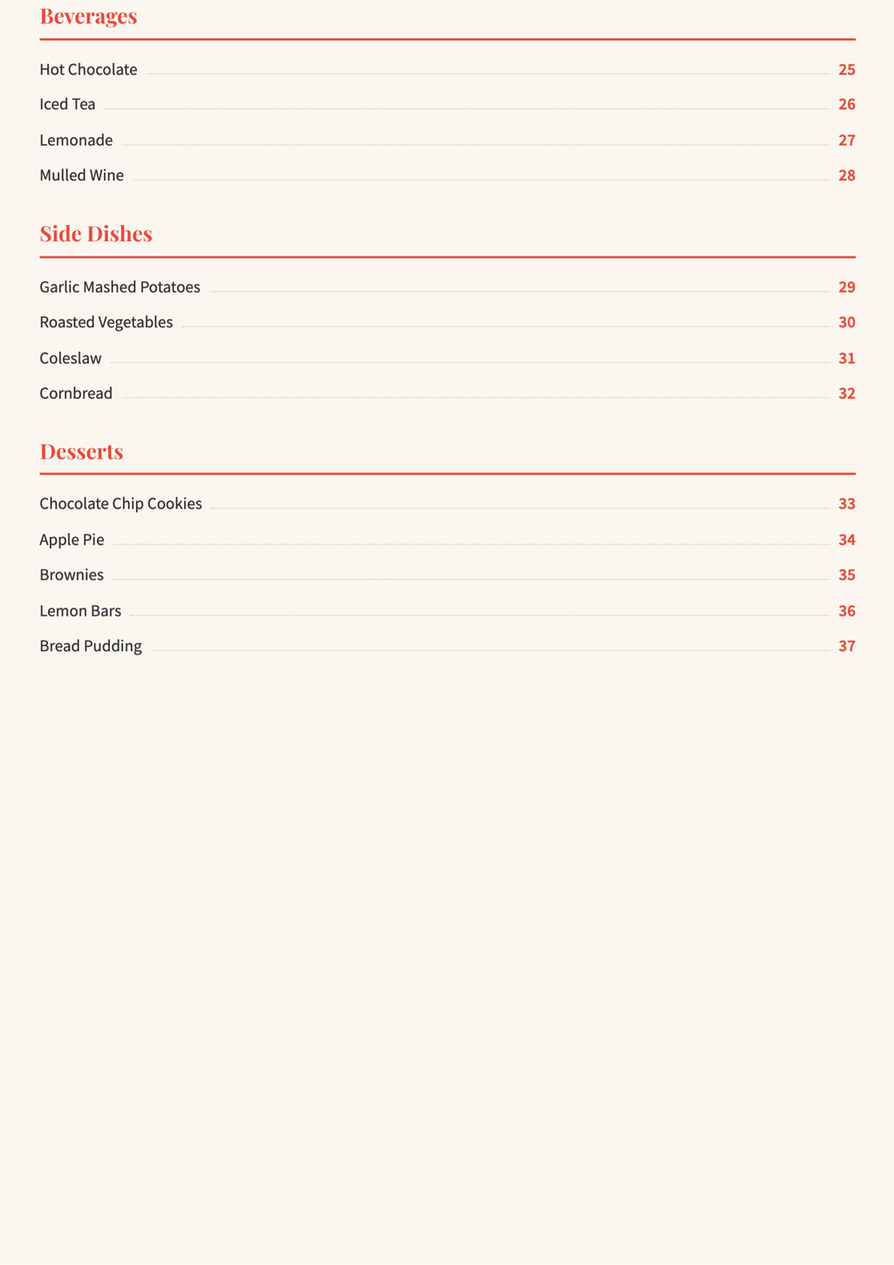894x1265 pixels.
Task: Click the Beverages section heading
Action: pyautogui.click(x=88, y=17)
